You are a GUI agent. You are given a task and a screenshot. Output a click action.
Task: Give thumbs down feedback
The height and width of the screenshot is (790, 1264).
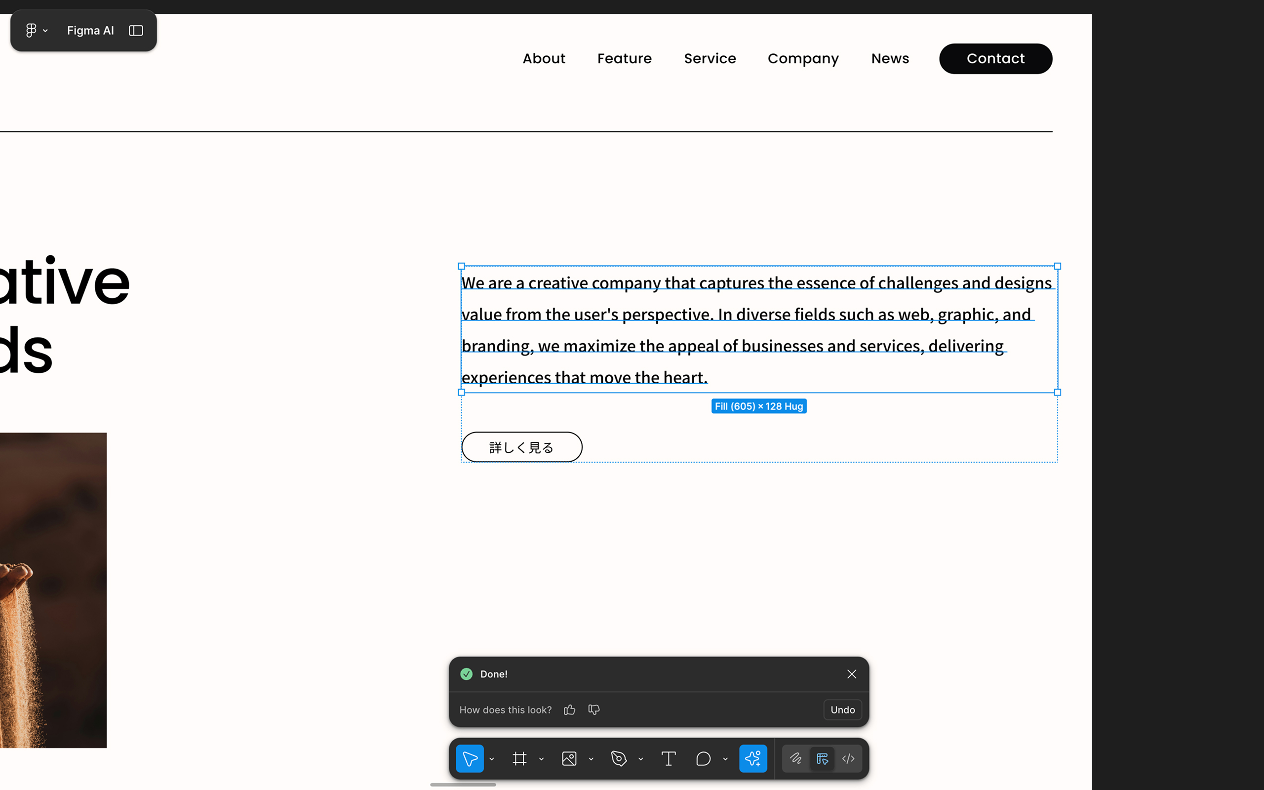(x=594, y=710)
